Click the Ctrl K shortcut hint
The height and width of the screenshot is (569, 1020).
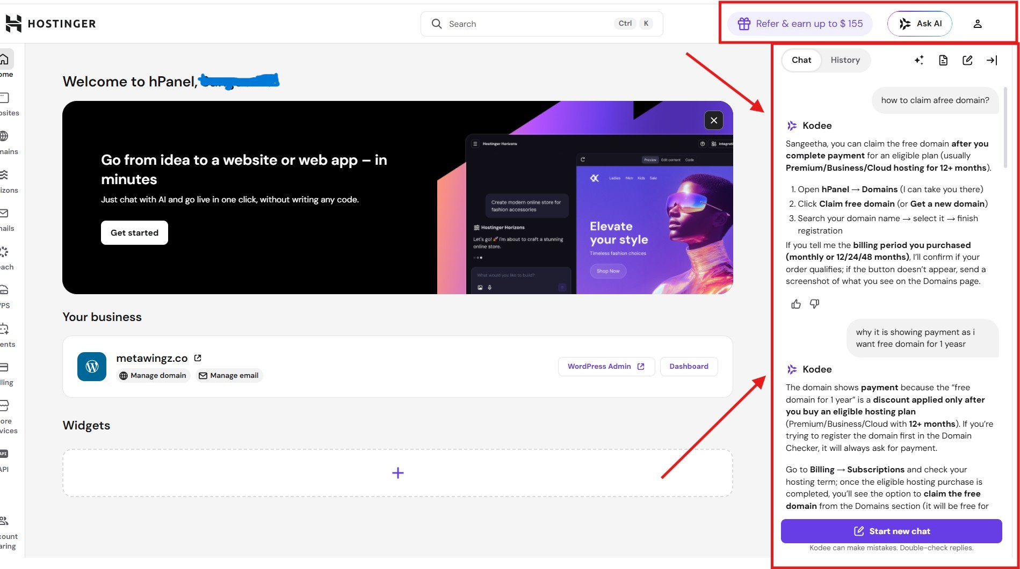pyautogui.click(x=634, y=24)
